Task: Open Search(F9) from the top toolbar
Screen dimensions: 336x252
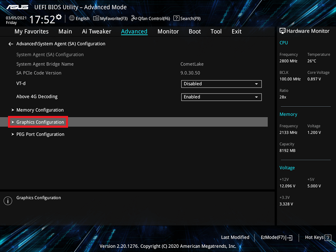Action: tap(187, 18)
